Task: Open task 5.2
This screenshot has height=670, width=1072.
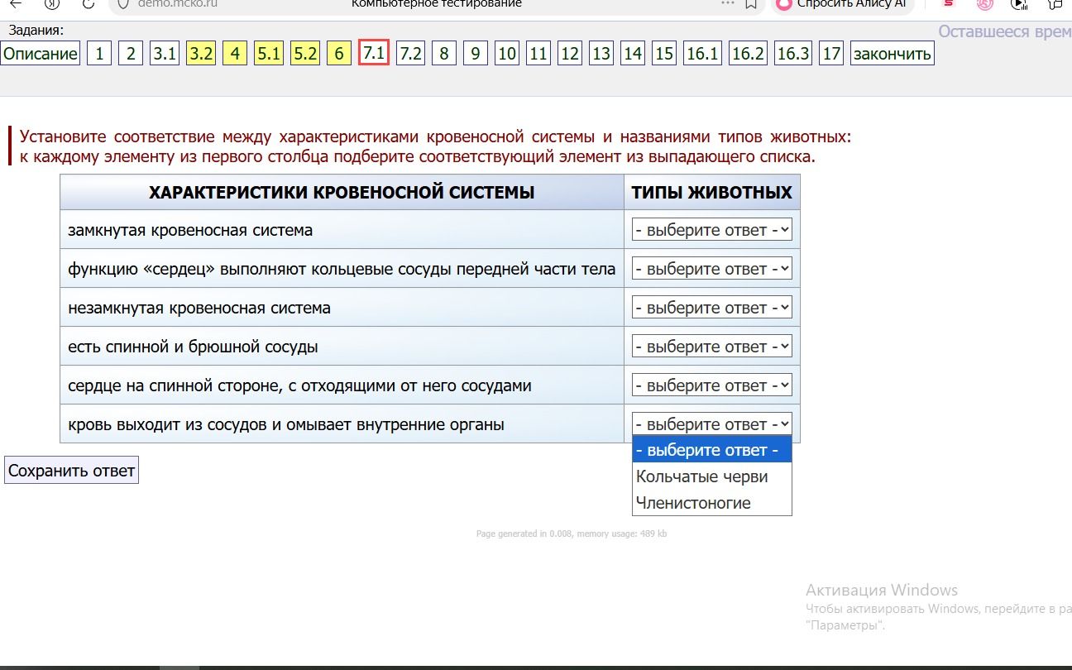Action: pyautogui.click(x=305, y=55)
